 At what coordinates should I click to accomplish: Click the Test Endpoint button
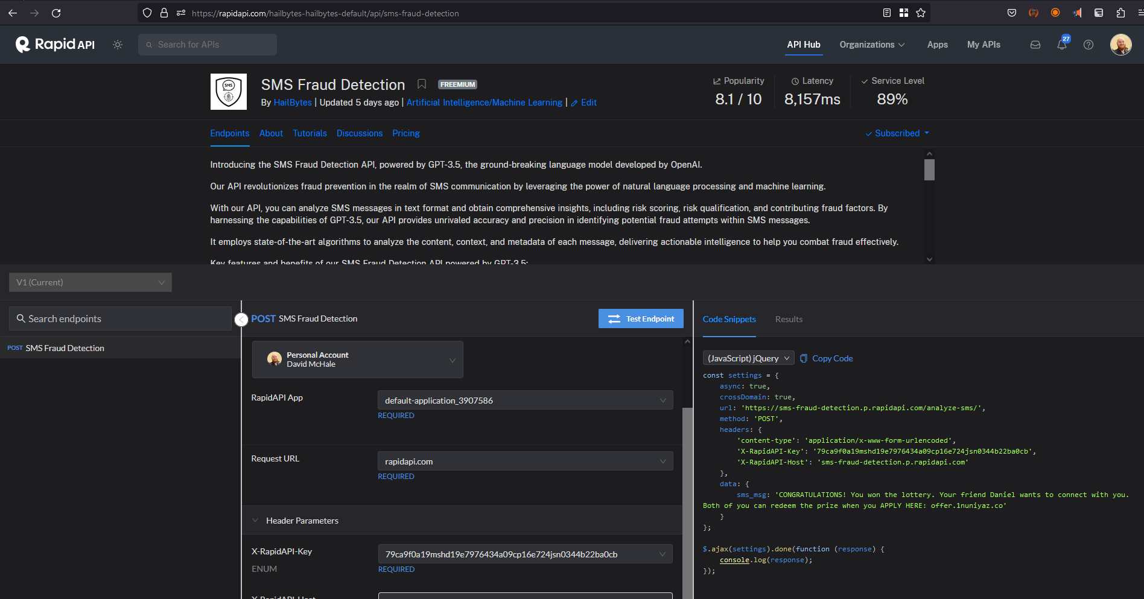[x=641, y=319]
